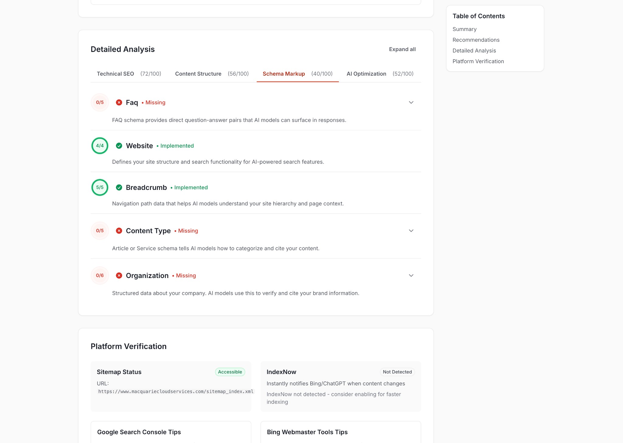Click the red error icon beside Content Type
Image resolution: width=623 pixels, height=443 pixels.
(119, 231)
